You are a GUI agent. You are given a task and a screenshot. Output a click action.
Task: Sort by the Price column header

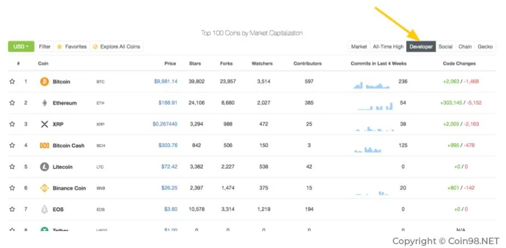170,64
